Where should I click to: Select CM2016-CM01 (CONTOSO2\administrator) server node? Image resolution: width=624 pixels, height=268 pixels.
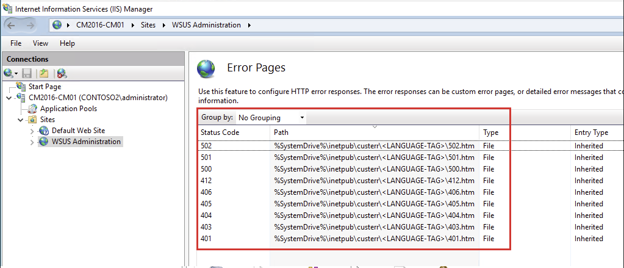point(98,98)
